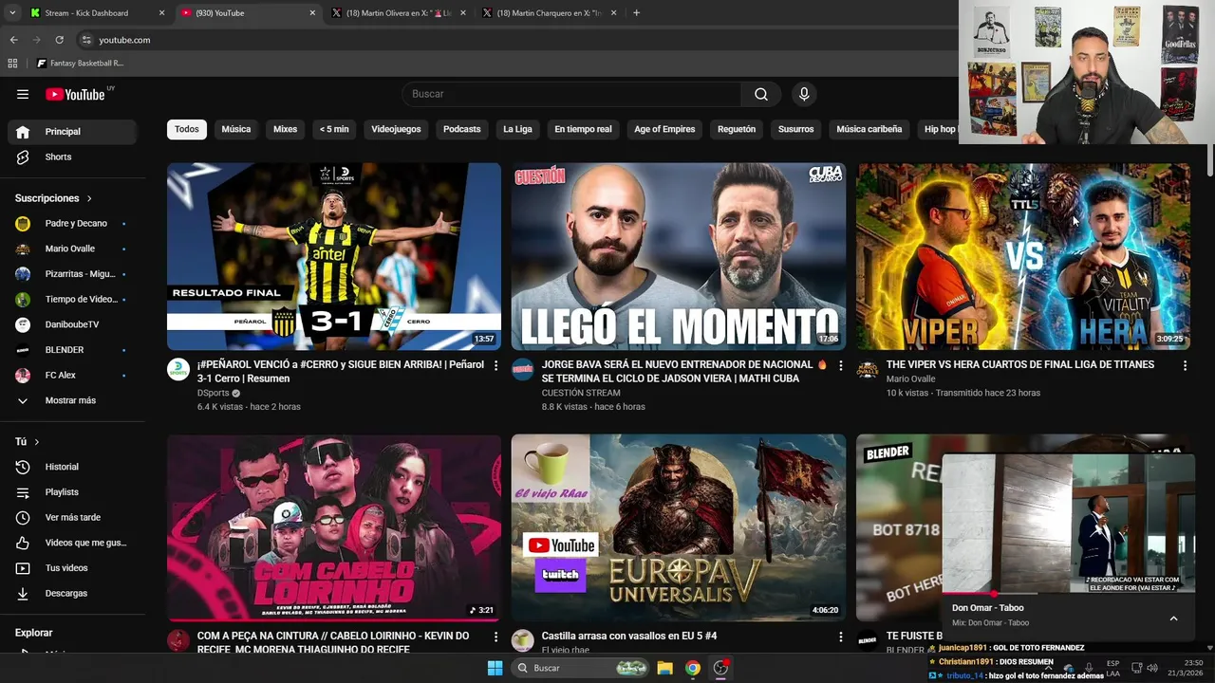Click the YouTube logo
Image resolution: width=1215 pixels, height=683 pixels.
click(x=76, y=94)
